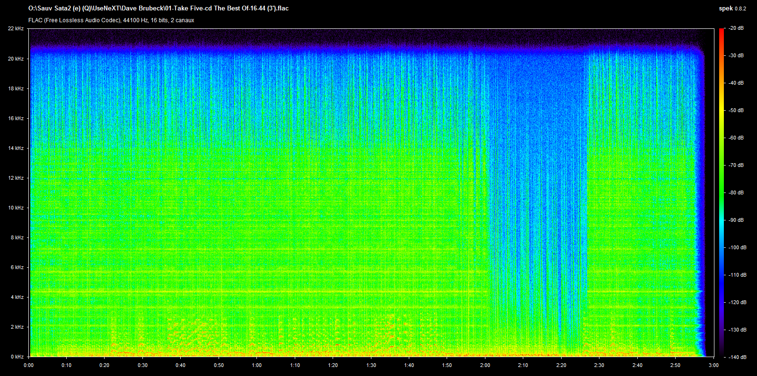Select the 4 kHz axis label

coord(17,297)
